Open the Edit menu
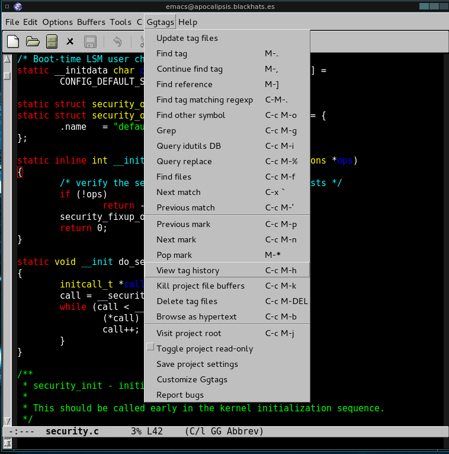The width and height of the screenshot is (449, 454). tap(30, 23)
